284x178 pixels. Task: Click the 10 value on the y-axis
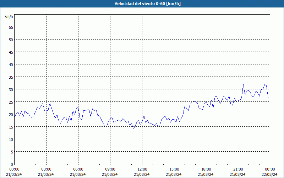click(x=11, y=140)
